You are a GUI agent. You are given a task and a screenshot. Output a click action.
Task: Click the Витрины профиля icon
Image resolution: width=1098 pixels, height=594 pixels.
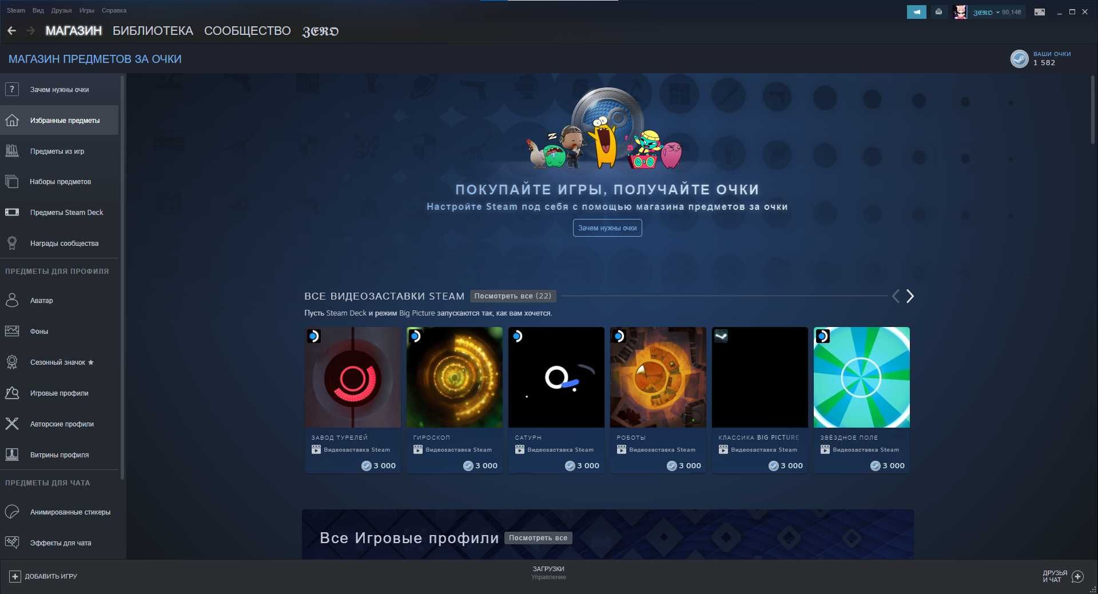coord(12,455)
